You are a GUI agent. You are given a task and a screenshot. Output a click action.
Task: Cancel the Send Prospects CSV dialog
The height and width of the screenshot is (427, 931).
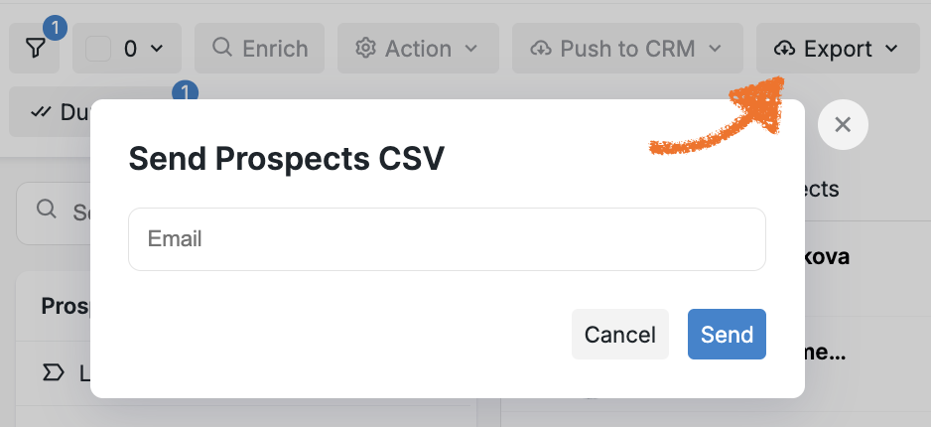[x=620, y=334]
